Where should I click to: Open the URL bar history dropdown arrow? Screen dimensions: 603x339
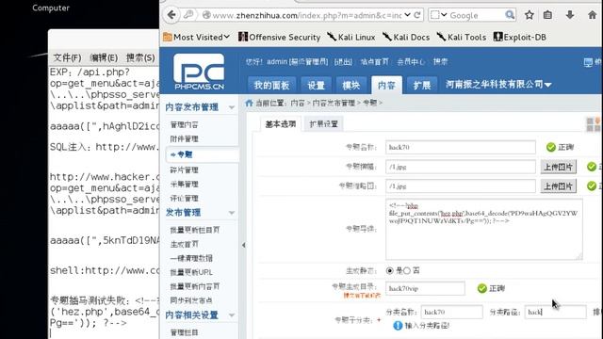coord(408,15)
